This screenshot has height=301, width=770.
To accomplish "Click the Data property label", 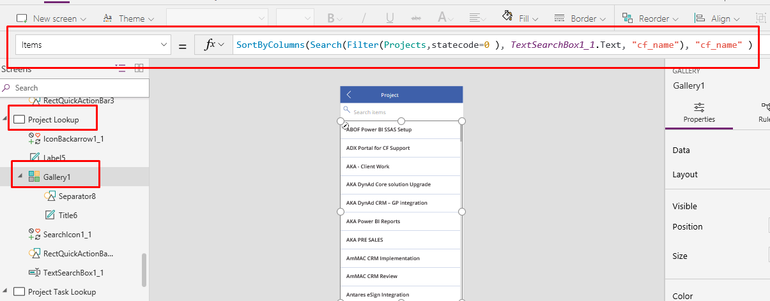I will pyautogui.click(x=681, y=150).
